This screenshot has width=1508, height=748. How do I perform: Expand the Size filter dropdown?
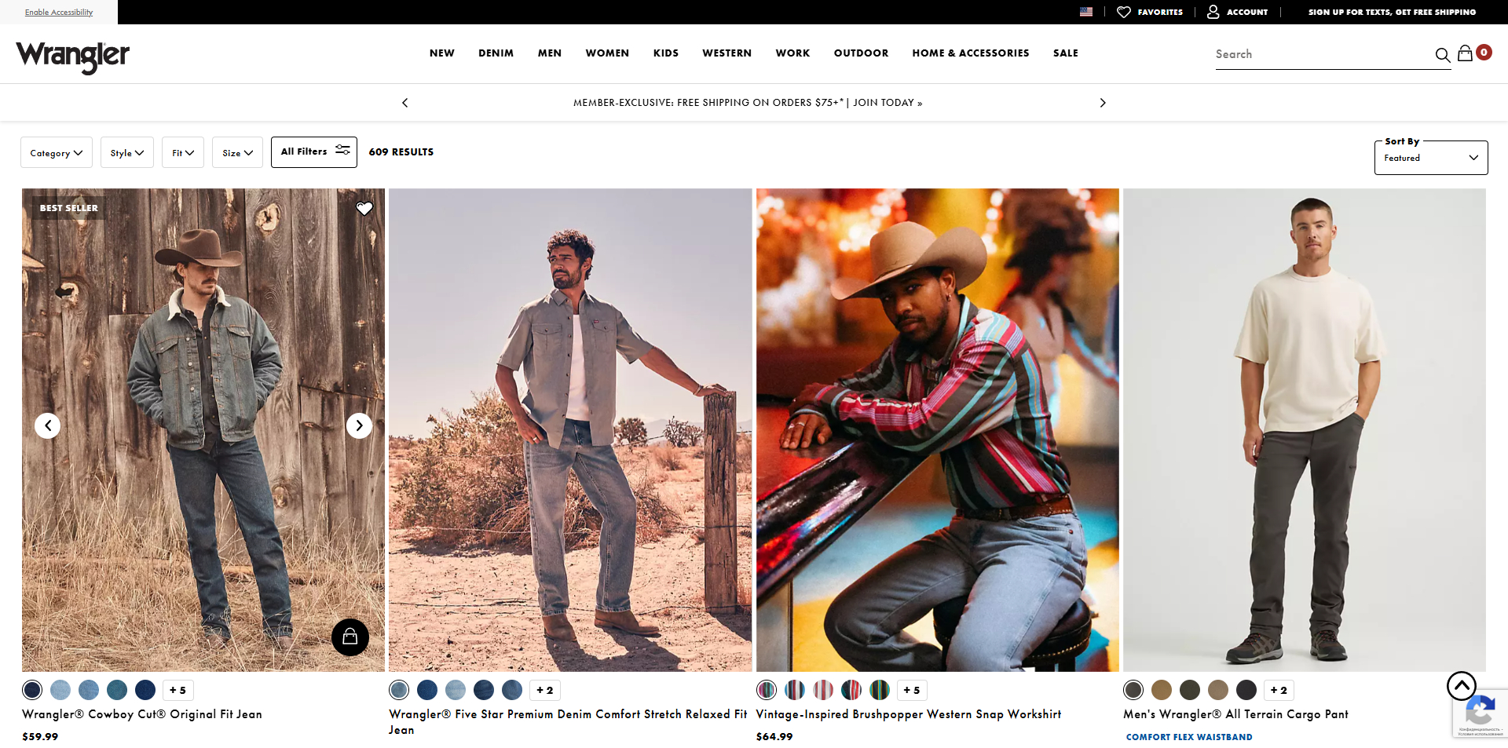click(237, 152)
